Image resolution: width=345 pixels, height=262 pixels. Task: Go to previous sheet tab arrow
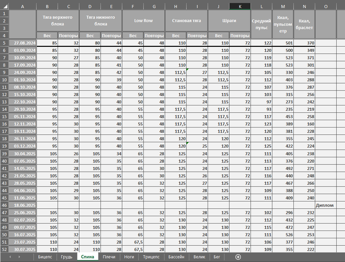point(10,257)
